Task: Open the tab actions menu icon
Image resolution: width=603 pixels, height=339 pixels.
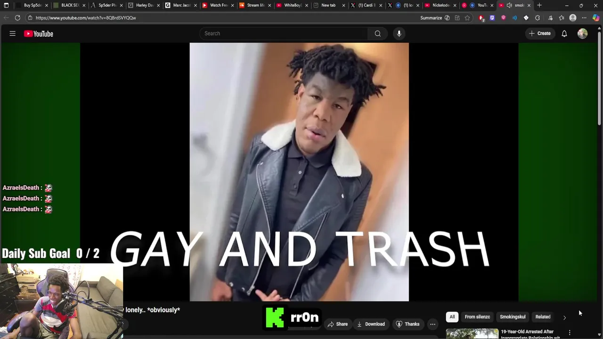Action: (6, 5)
